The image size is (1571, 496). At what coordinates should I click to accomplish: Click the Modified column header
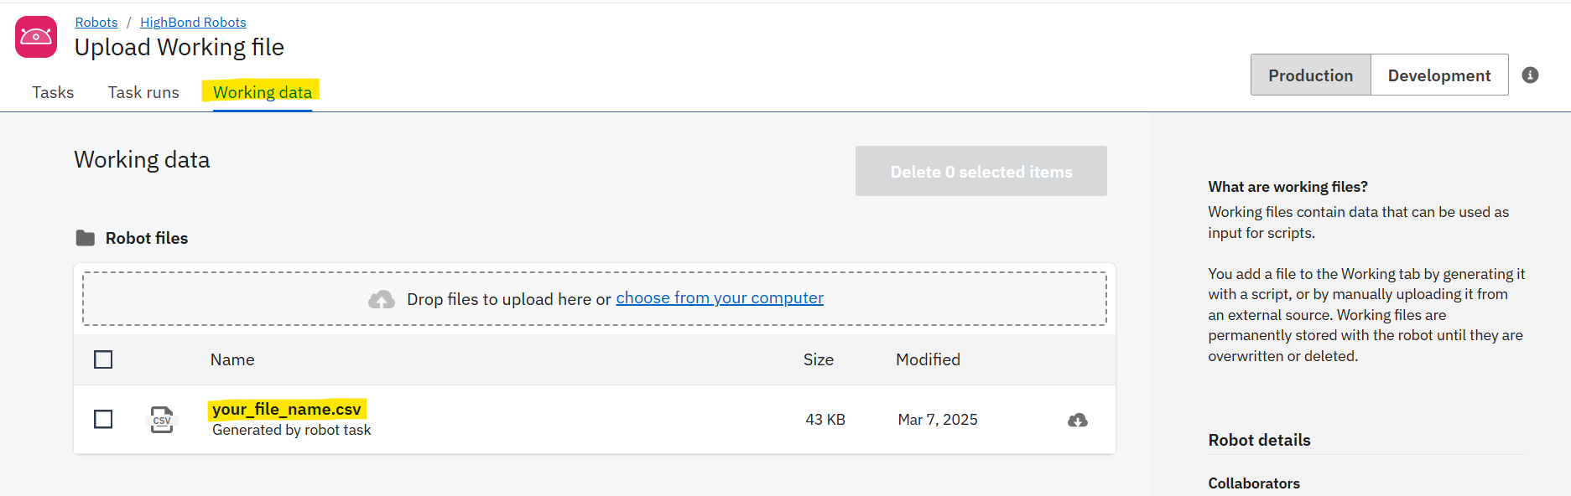tap(928, 359)
